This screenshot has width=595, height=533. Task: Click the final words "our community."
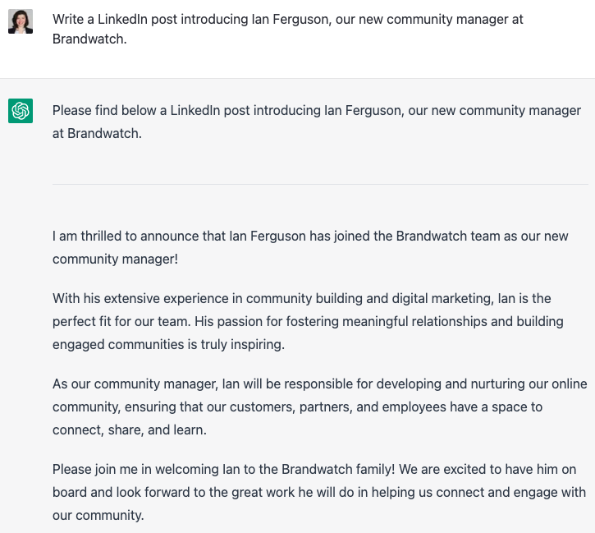pos(98,515)
